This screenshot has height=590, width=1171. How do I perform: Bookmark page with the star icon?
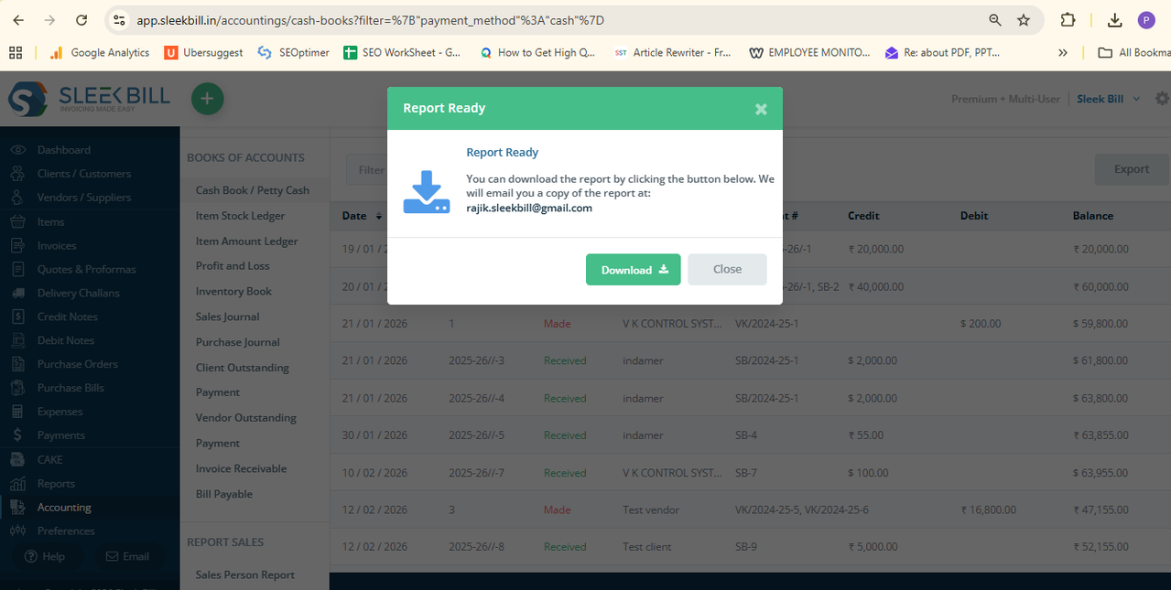pos(1024,20)
